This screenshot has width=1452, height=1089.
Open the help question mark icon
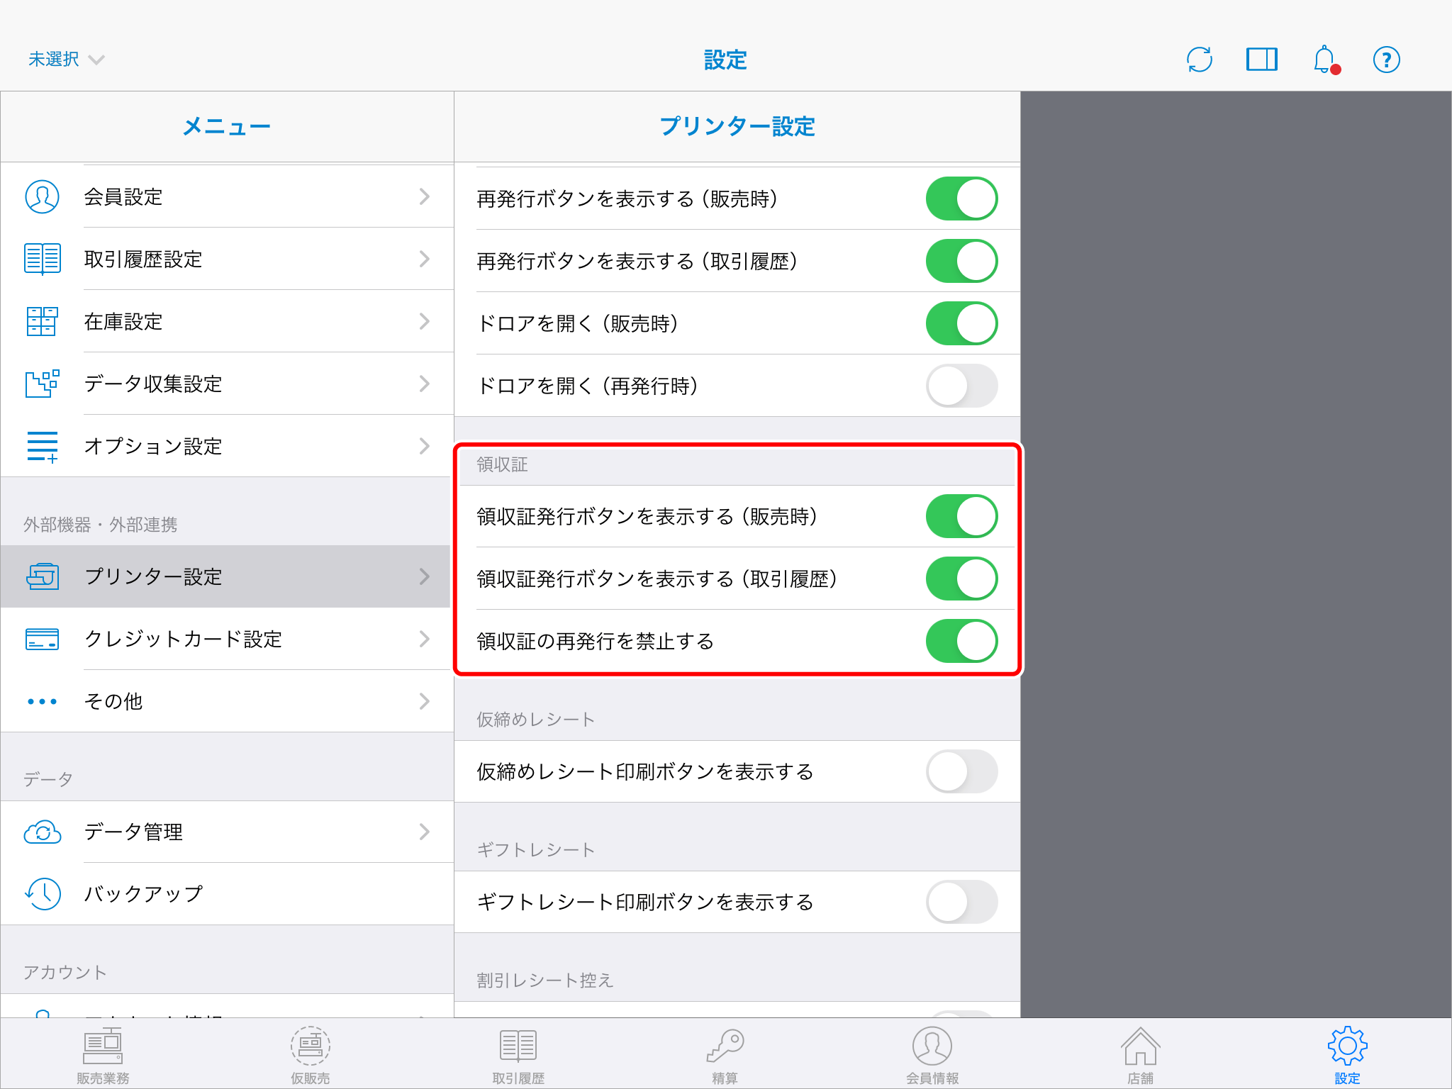(1387, 60)
